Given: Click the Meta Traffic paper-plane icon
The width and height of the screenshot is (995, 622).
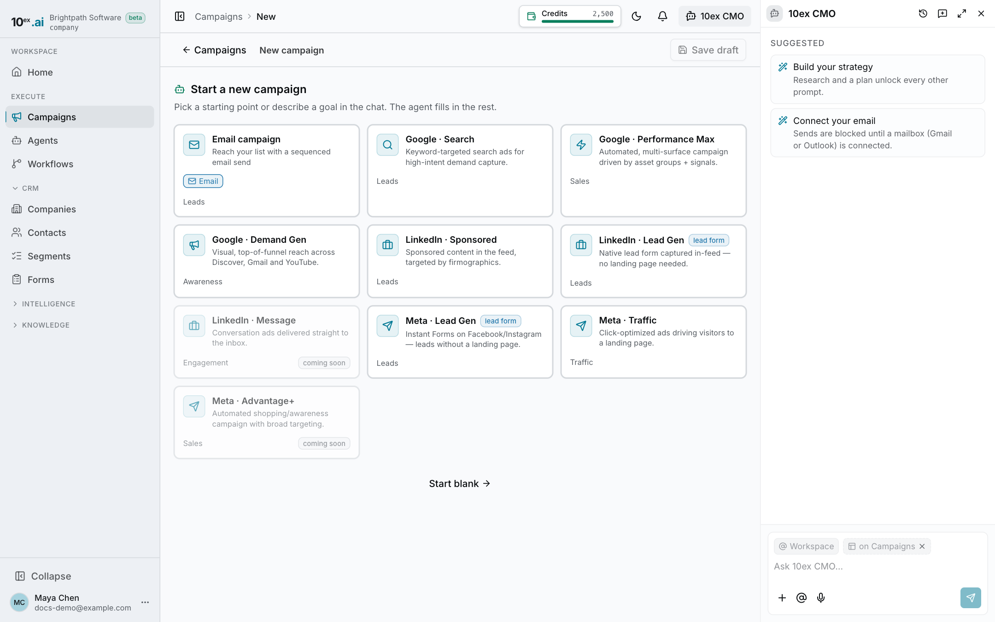Looking at the screenshot, I should (581, 326).
